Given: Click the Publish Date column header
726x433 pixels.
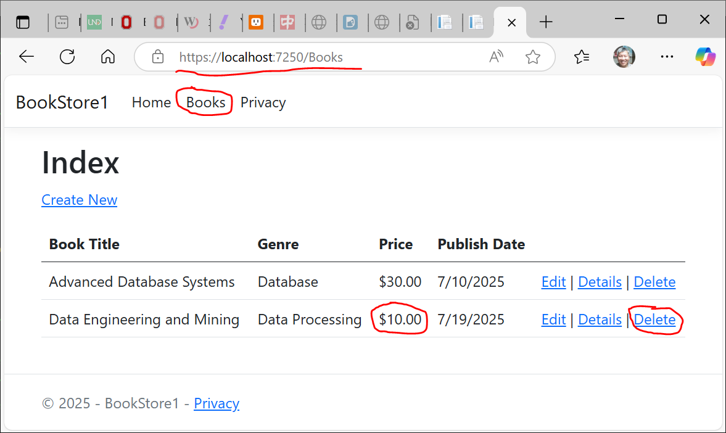Looking at the screenshot, I should [481, 244].
